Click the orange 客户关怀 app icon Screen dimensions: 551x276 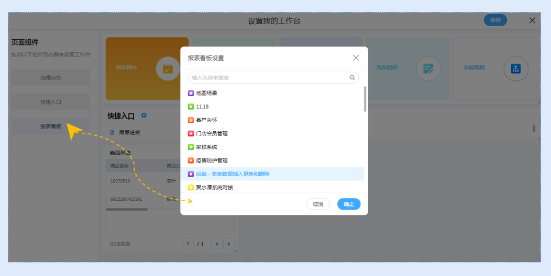tap(191, 120)
